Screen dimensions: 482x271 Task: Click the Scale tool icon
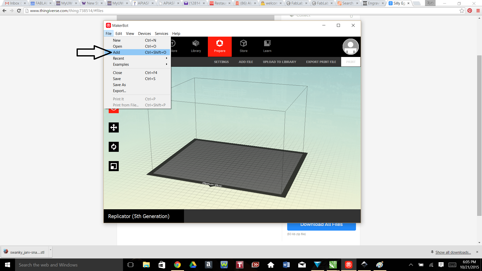click(x=113, y=166)
